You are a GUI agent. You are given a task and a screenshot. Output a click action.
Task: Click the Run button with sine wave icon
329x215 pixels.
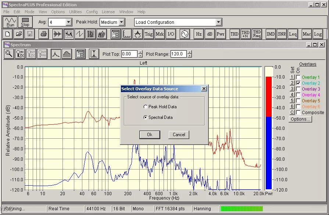click(x=10, y=22)
